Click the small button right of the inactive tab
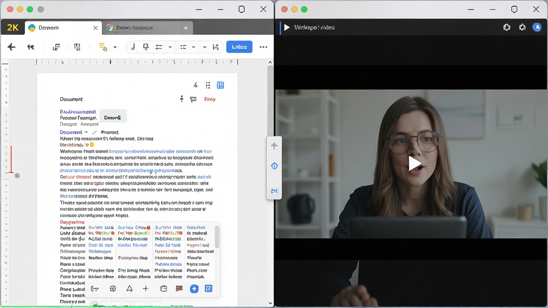 (186, 28)
